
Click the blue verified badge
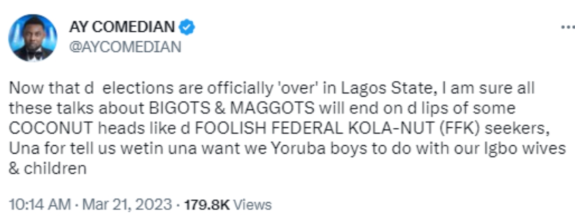point(187,27)
